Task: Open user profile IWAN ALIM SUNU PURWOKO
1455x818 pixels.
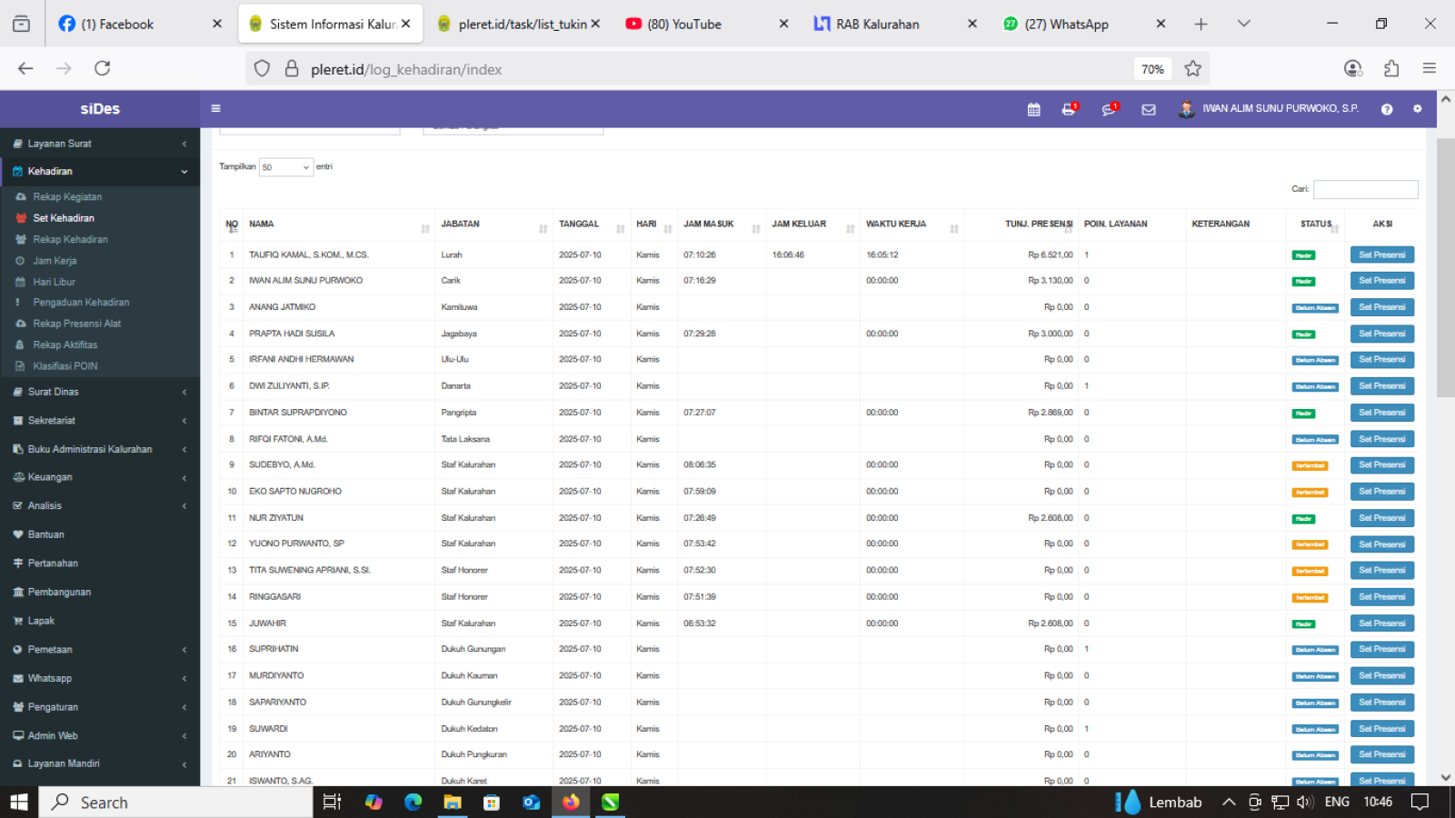Action: point(1269,109)
